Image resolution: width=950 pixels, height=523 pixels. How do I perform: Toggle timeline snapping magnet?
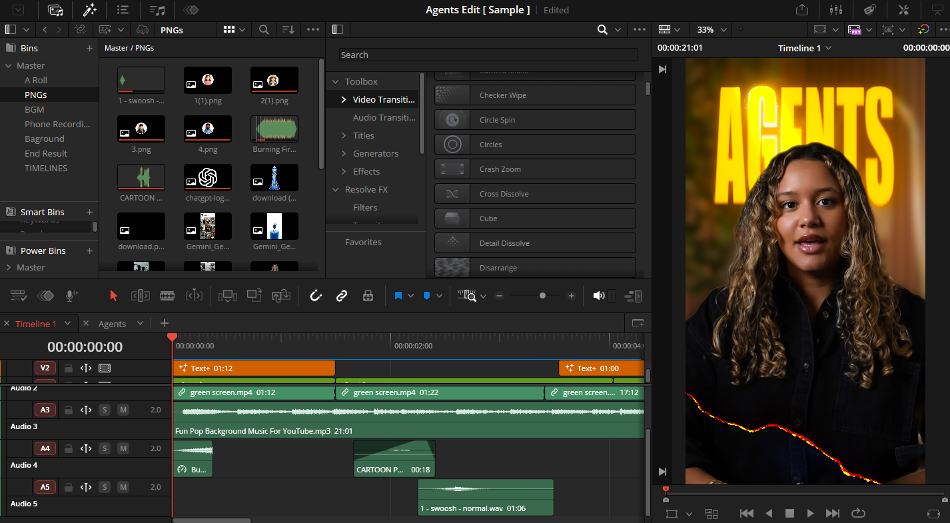click(x=316, y=296)
